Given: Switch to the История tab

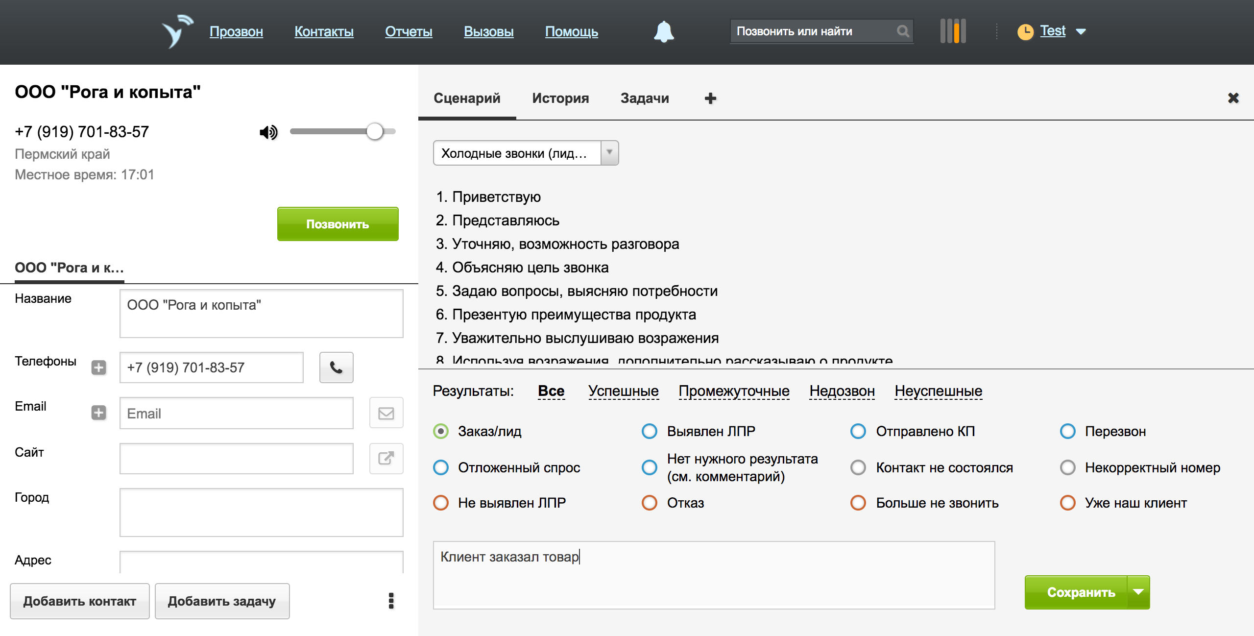Looking at the screenshot, I should pyautogui.click(x=560, y=98).
